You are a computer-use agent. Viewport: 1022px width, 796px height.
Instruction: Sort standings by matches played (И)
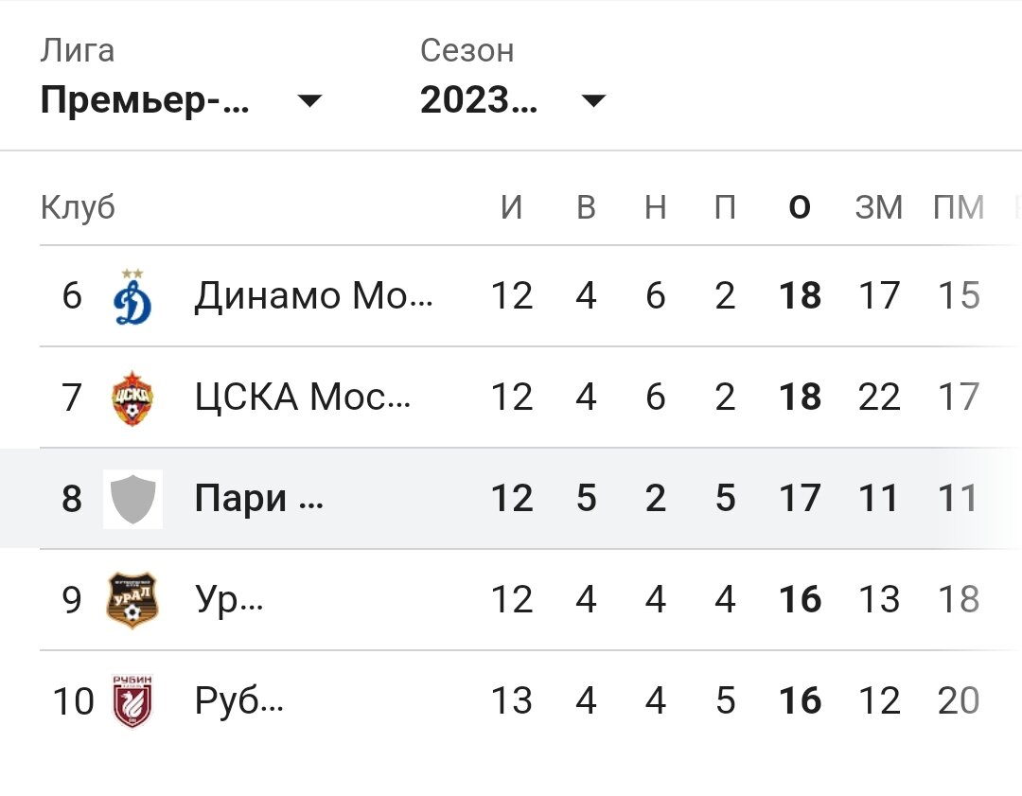[513, 206]
